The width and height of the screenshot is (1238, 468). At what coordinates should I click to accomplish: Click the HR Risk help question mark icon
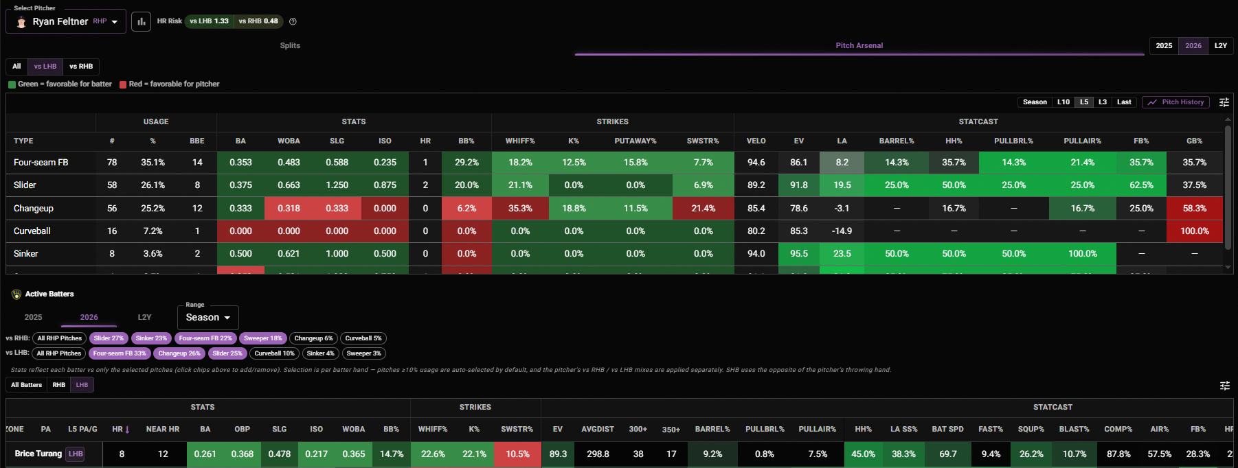pos(293,21)
